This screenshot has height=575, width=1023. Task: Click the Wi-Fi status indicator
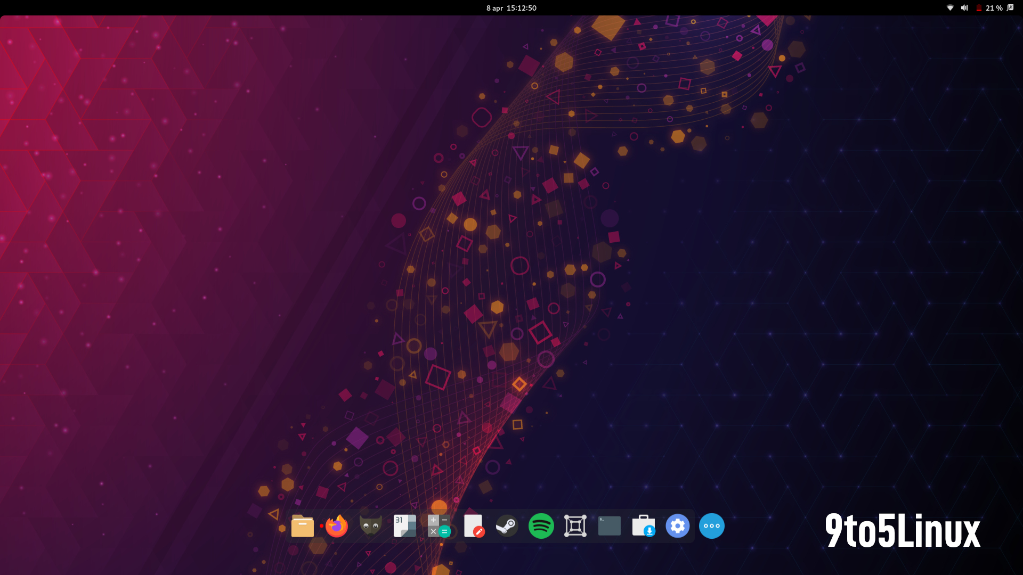[x=950, y=8]
